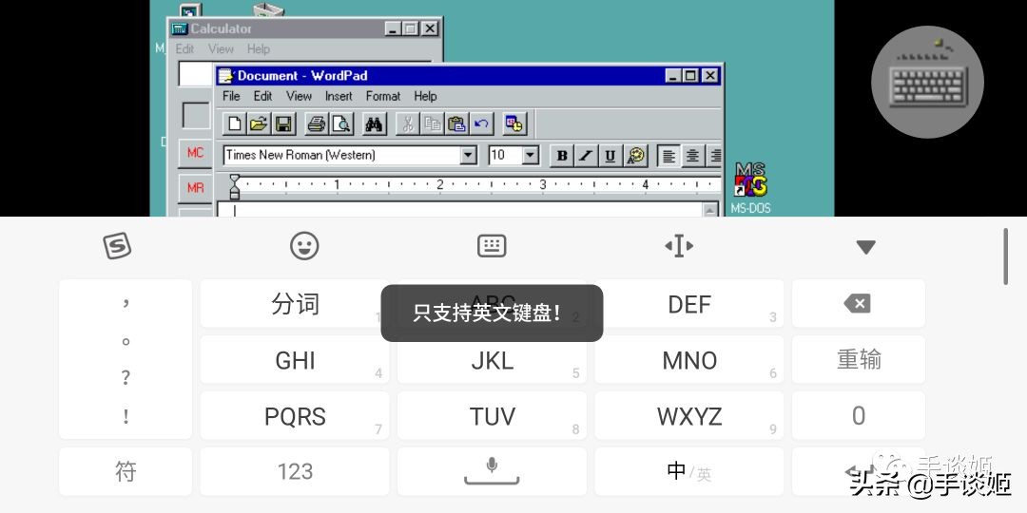Tap the space bar with microphone
The height and width of the screenshot is (513, 1027).
pyautogui.click(x=492, y=472)
